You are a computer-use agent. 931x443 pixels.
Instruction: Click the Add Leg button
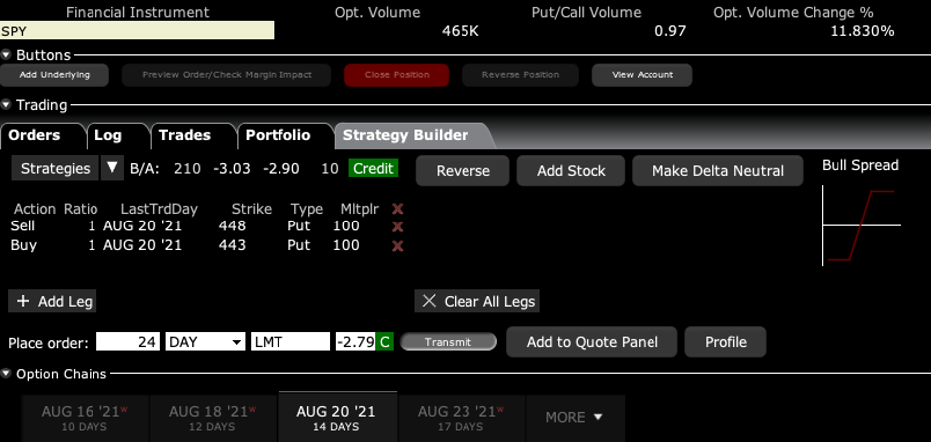click(53, 301)
